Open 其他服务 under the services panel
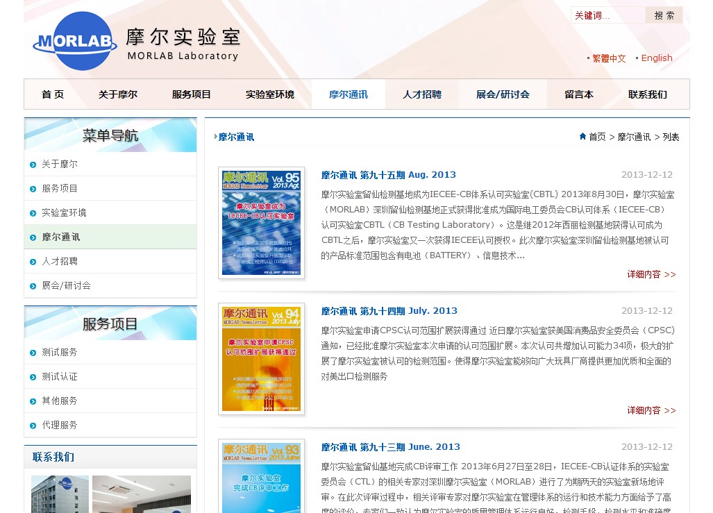 60,401
